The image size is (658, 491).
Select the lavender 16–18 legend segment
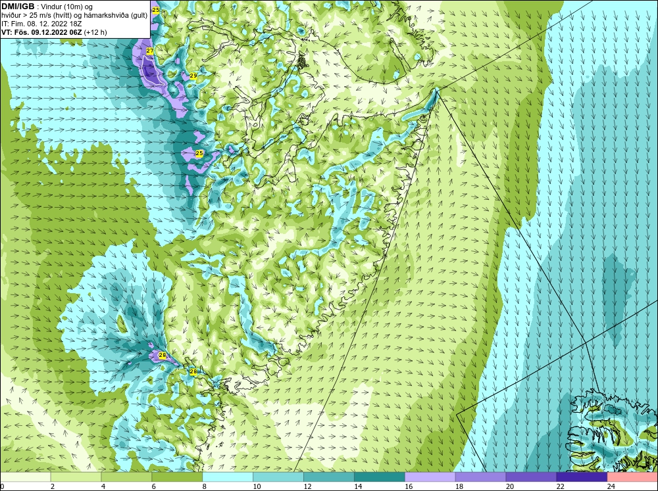pos(430,477)
